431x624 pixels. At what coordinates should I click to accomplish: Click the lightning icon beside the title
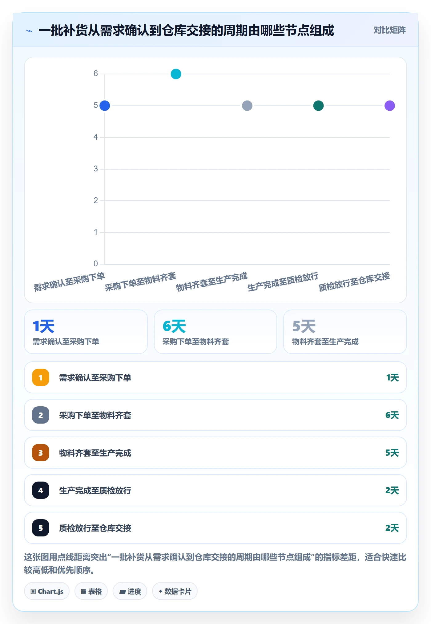pyautogui.click(x=29, y=31)
